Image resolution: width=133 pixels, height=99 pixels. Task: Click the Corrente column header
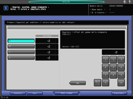[47, 36]
